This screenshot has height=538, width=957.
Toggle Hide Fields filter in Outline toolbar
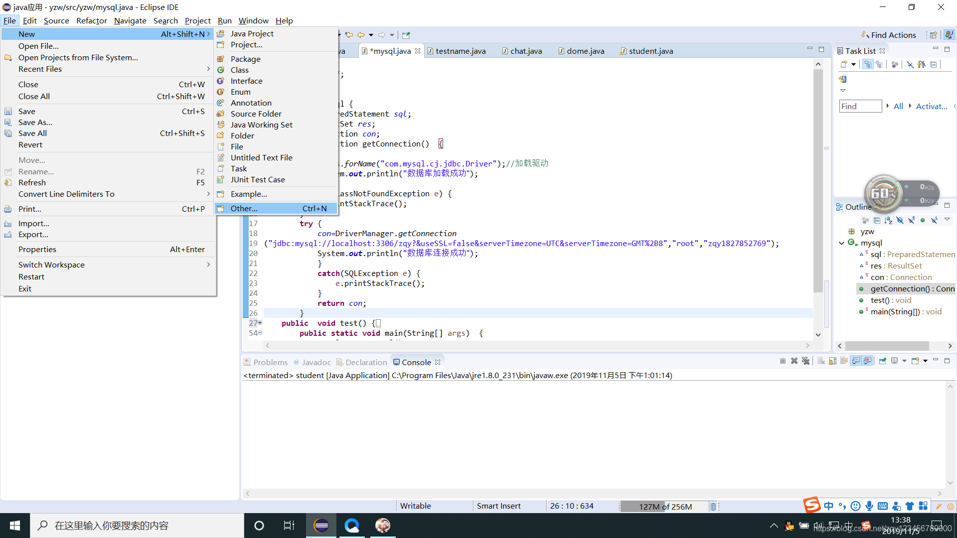point(900,220)
